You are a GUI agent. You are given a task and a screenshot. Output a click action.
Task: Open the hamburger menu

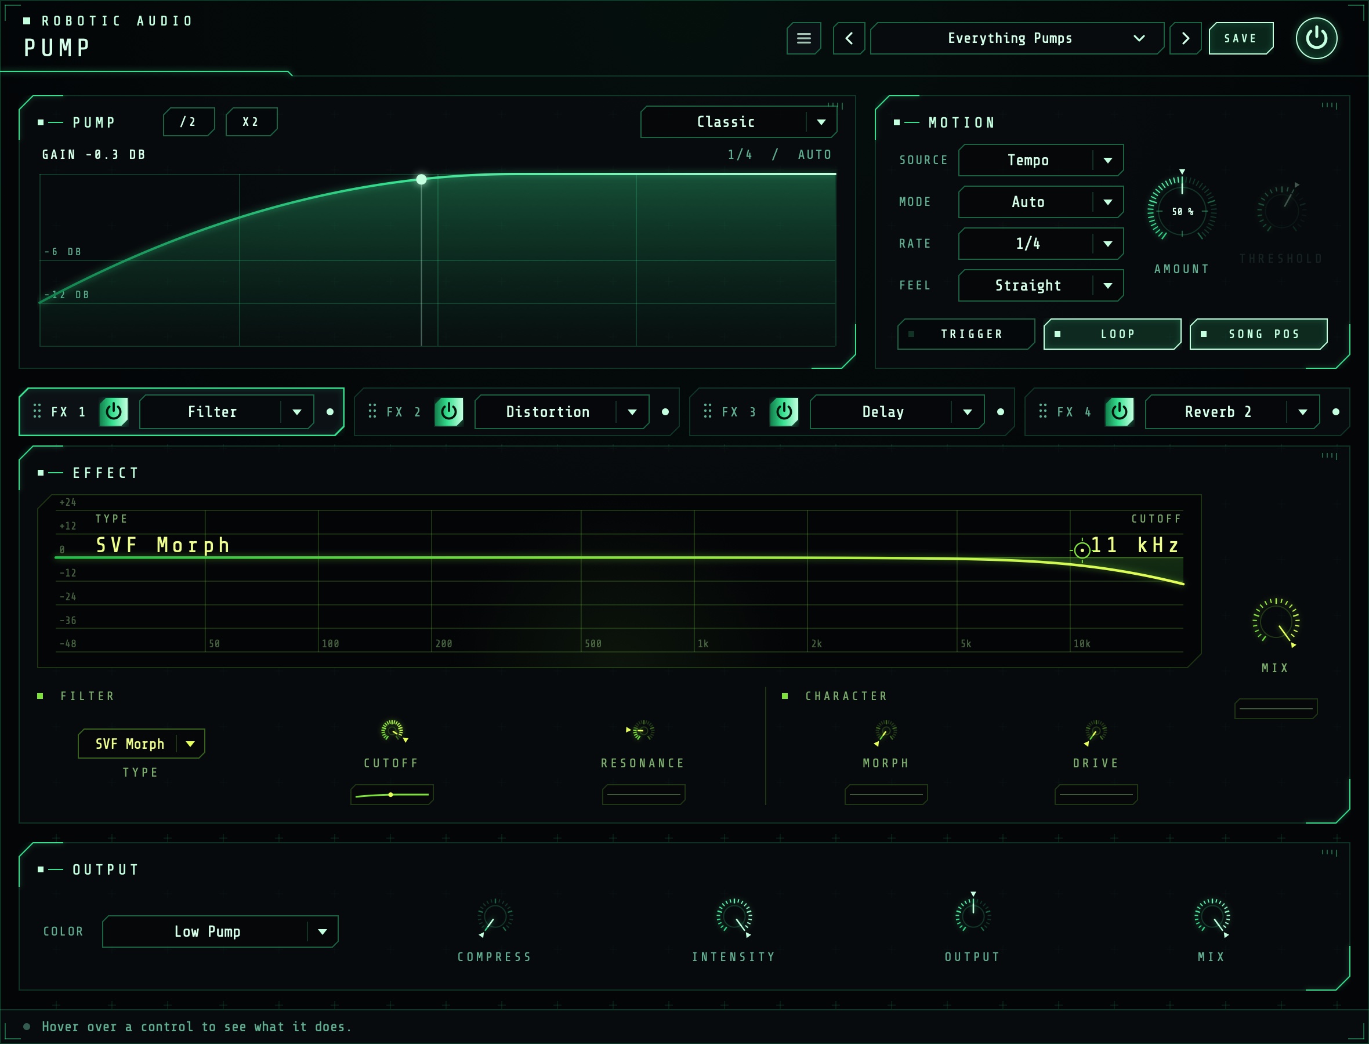pyautogui.click(x=803, y=38)
